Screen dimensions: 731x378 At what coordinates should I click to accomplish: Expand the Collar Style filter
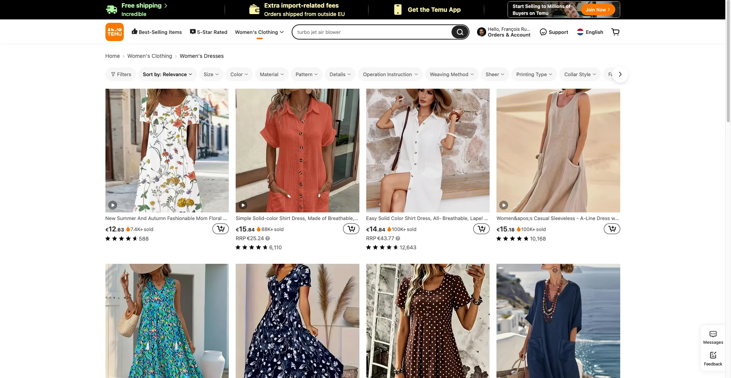(x=580, y=74)
